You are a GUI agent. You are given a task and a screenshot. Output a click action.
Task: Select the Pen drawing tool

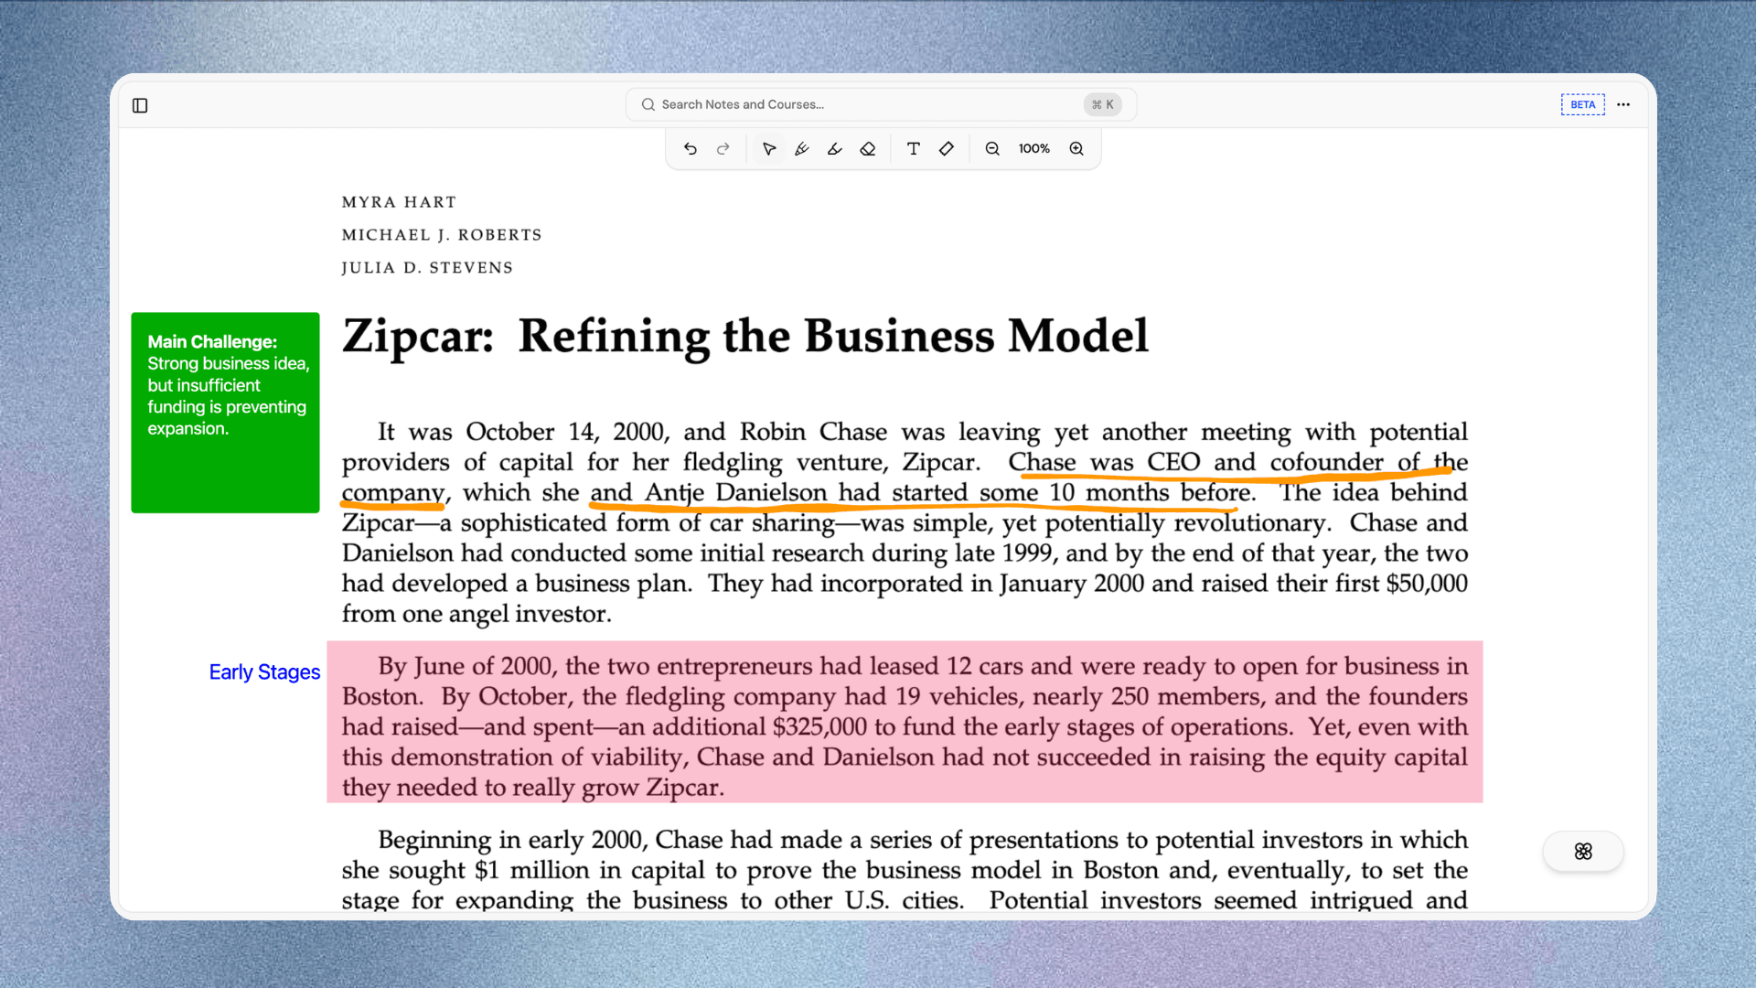[802, 148]
